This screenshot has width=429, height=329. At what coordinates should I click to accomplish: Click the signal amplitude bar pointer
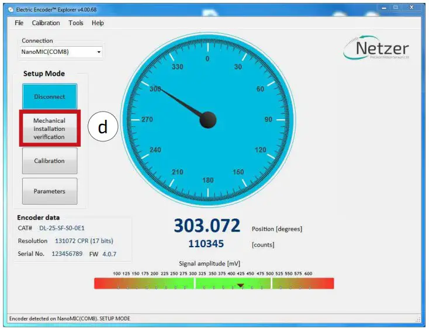coord(240,286)
